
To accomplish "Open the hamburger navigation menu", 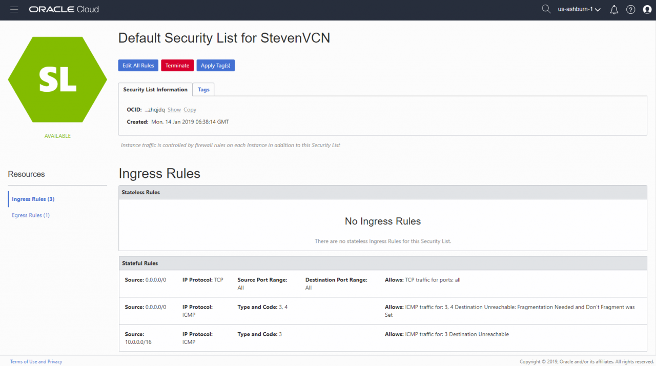I will coord(14,10).
